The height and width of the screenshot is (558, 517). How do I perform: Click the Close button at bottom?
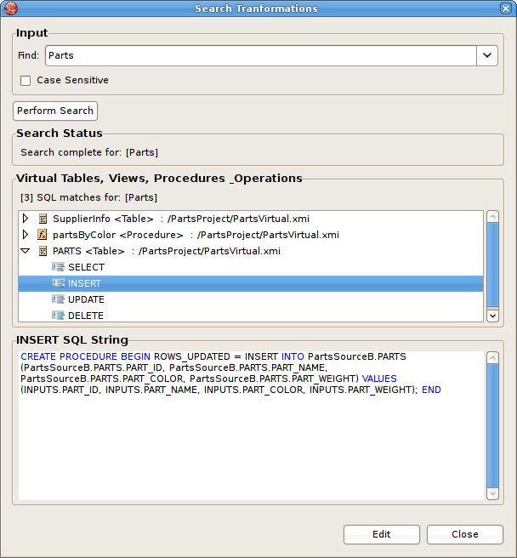click(464, 534)
